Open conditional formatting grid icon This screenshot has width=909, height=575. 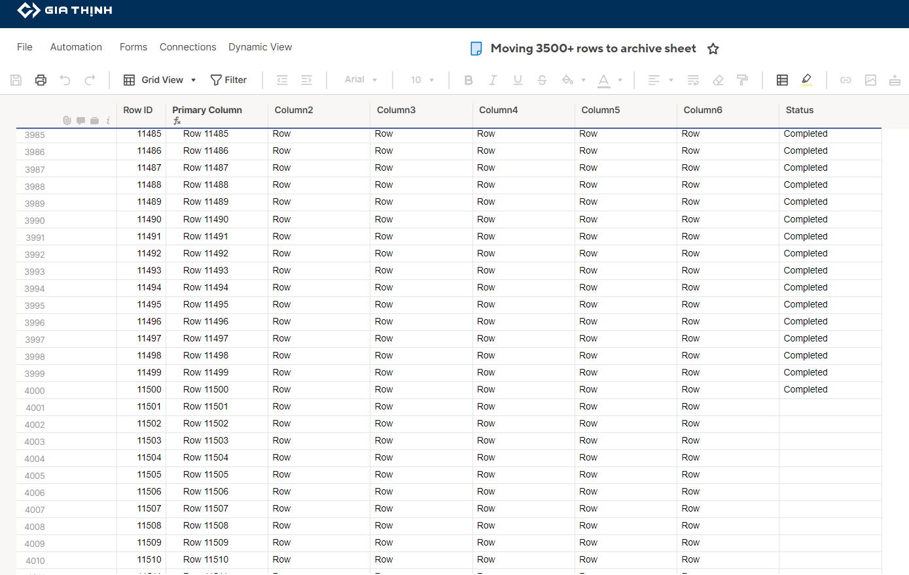click(782, 80)
